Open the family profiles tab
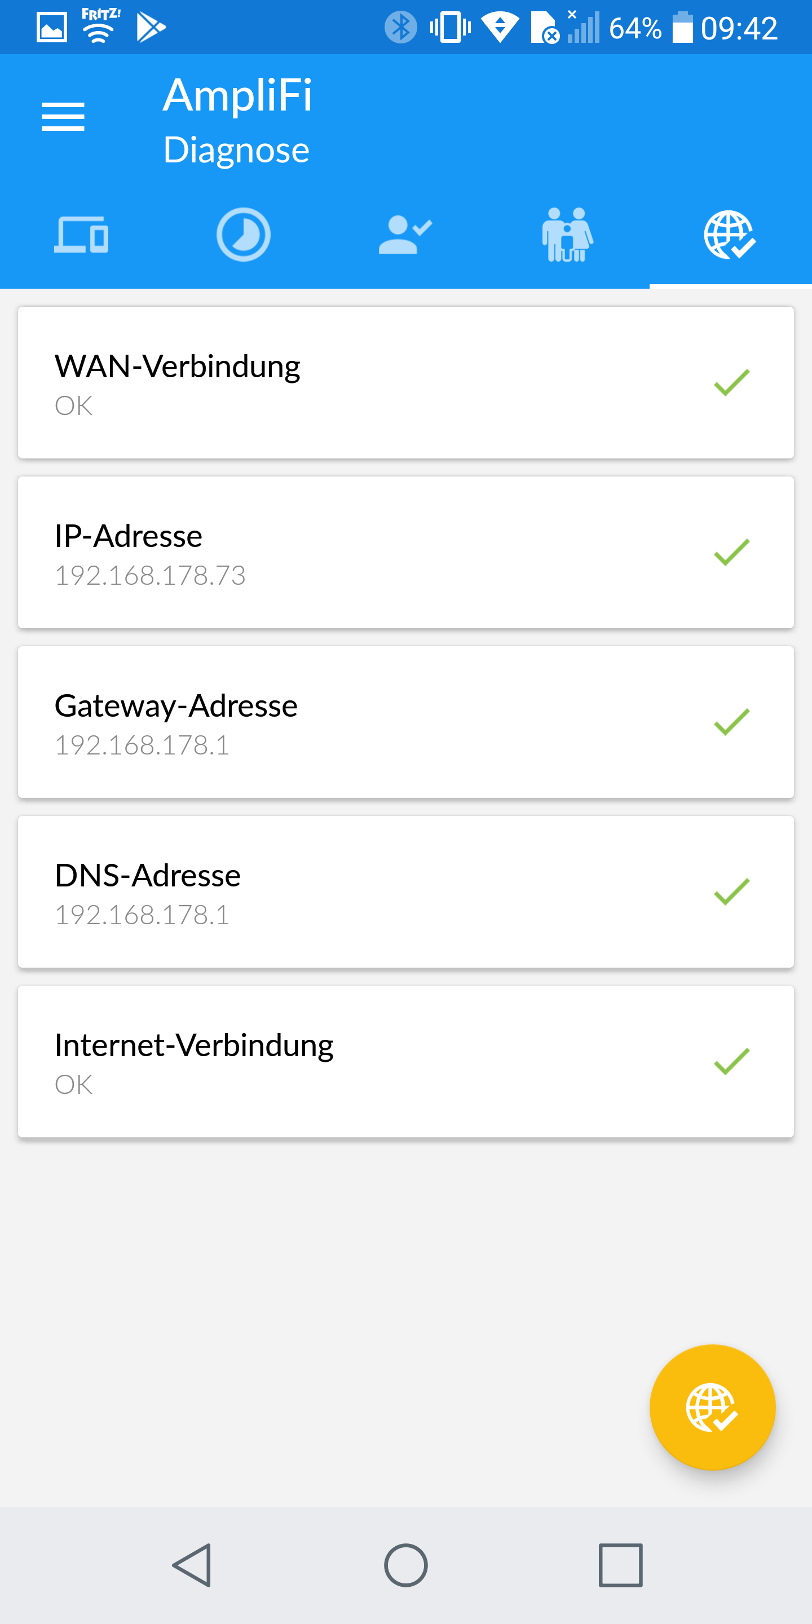 567,235
